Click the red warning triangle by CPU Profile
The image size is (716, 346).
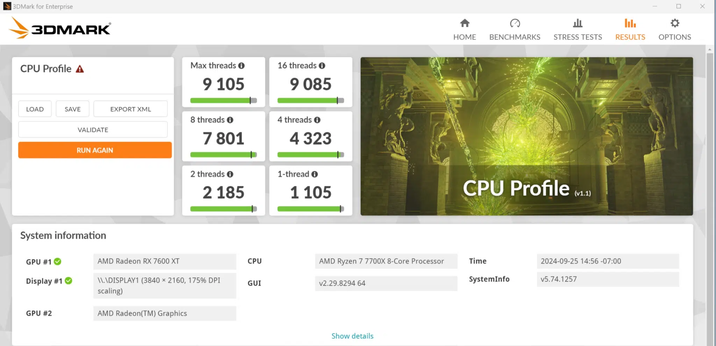(80, 69)
